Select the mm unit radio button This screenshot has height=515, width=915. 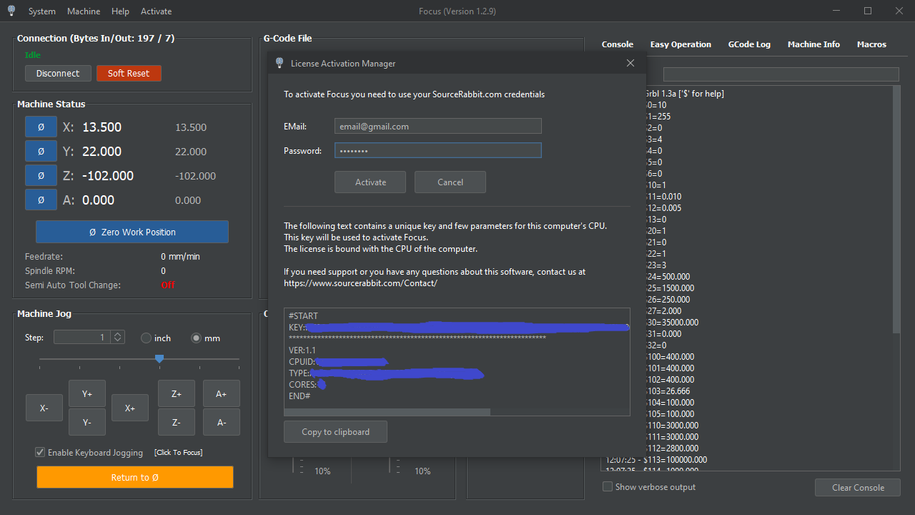(196, 338)
